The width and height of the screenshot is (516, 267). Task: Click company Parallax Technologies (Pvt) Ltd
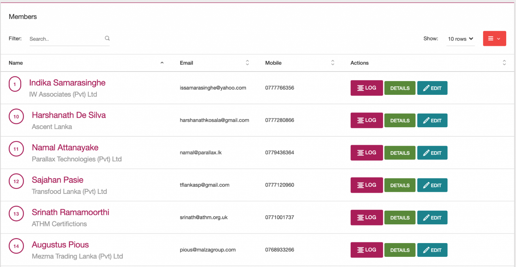(x=77, y=159)
